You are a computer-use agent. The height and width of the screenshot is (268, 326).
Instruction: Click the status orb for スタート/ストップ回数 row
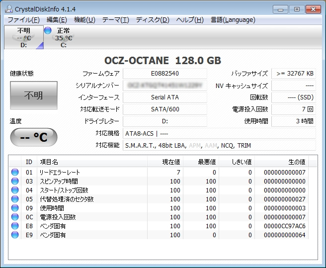pyautogui.click(x=15, y=190)
